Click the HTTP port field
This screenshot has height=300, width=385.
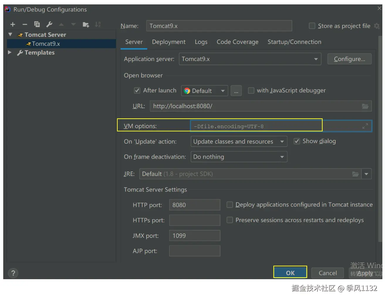point(195,205)
